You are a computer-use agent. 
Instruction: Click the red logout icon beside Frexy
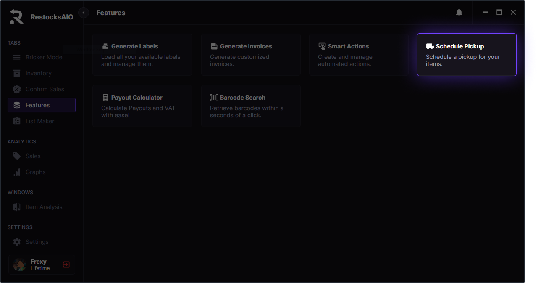pos(66,264)
